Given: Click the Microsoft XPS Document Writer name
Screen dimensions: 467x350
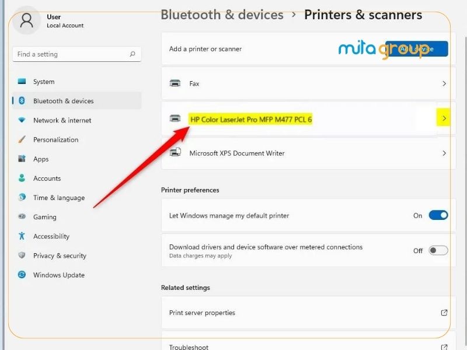Looking at the screenshot, I should pos(237,153).
